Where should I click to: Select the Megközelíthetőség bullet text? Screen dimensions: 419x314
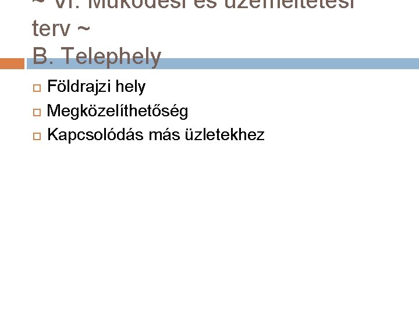(x=118, y=111)
